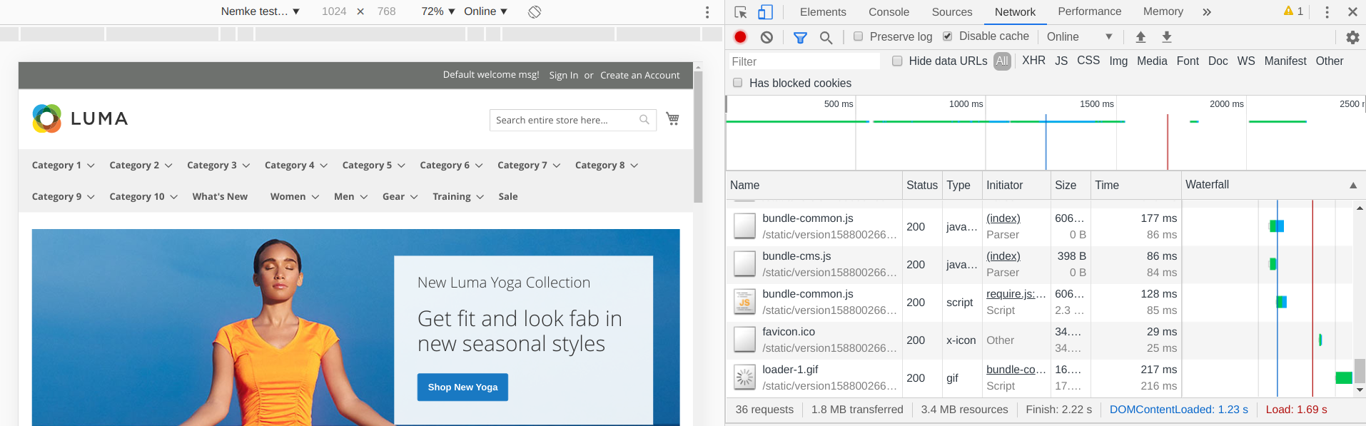Image resolution: width=1366 pixels, height=426 pixels.
Task: Open DevTools settings gear
Action: (1352, 37)
